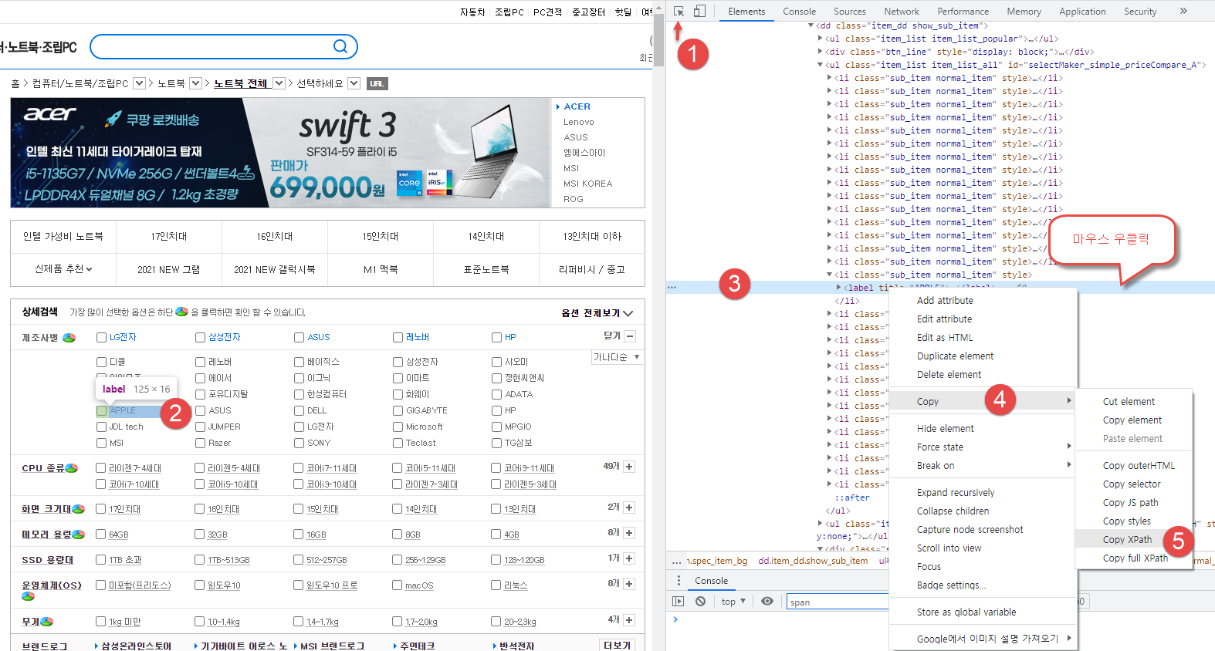Click the M1 맥북 category link
Screen dimensions: 1215x651
(x=381, y=269)
